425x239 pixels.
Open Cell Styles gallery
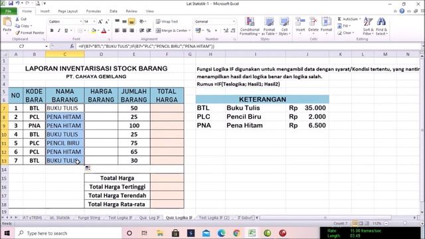[x=284, y=26]
